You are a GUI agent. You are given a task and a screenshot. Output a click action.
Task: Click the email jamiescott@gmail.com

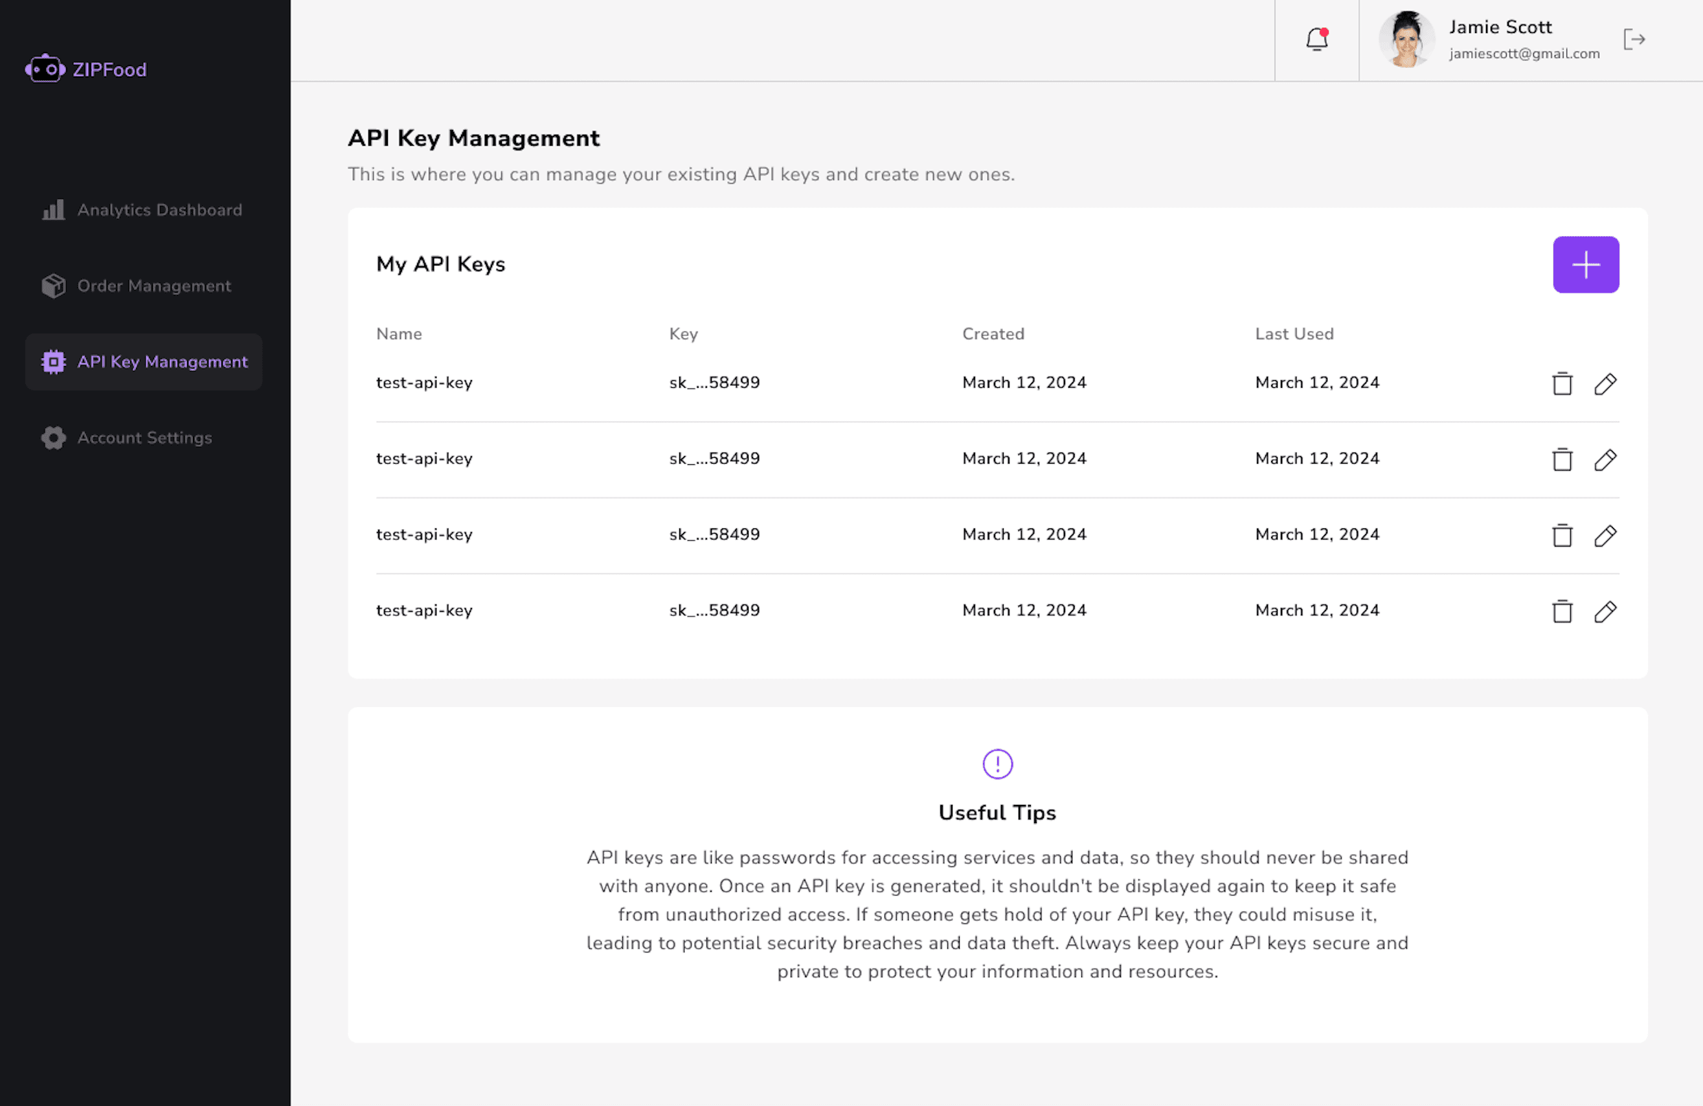click(1524, 54)
